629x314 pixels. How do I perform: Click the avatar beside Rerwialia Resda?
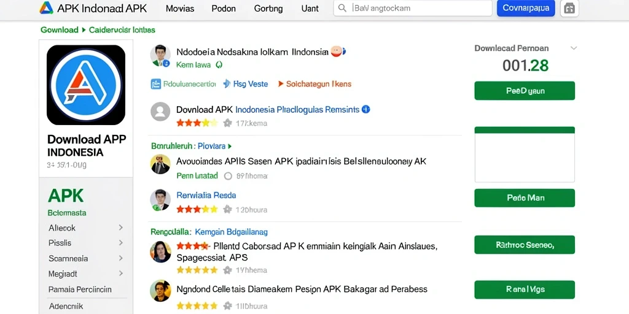click(x=160, y=200)
